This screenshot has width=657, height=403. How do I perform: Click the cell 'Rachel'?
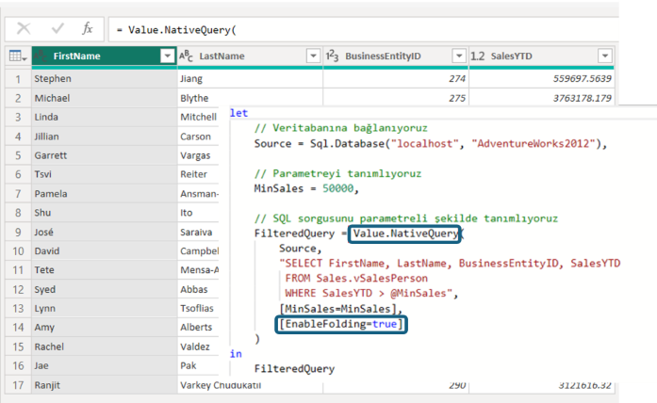coord(104,347)
